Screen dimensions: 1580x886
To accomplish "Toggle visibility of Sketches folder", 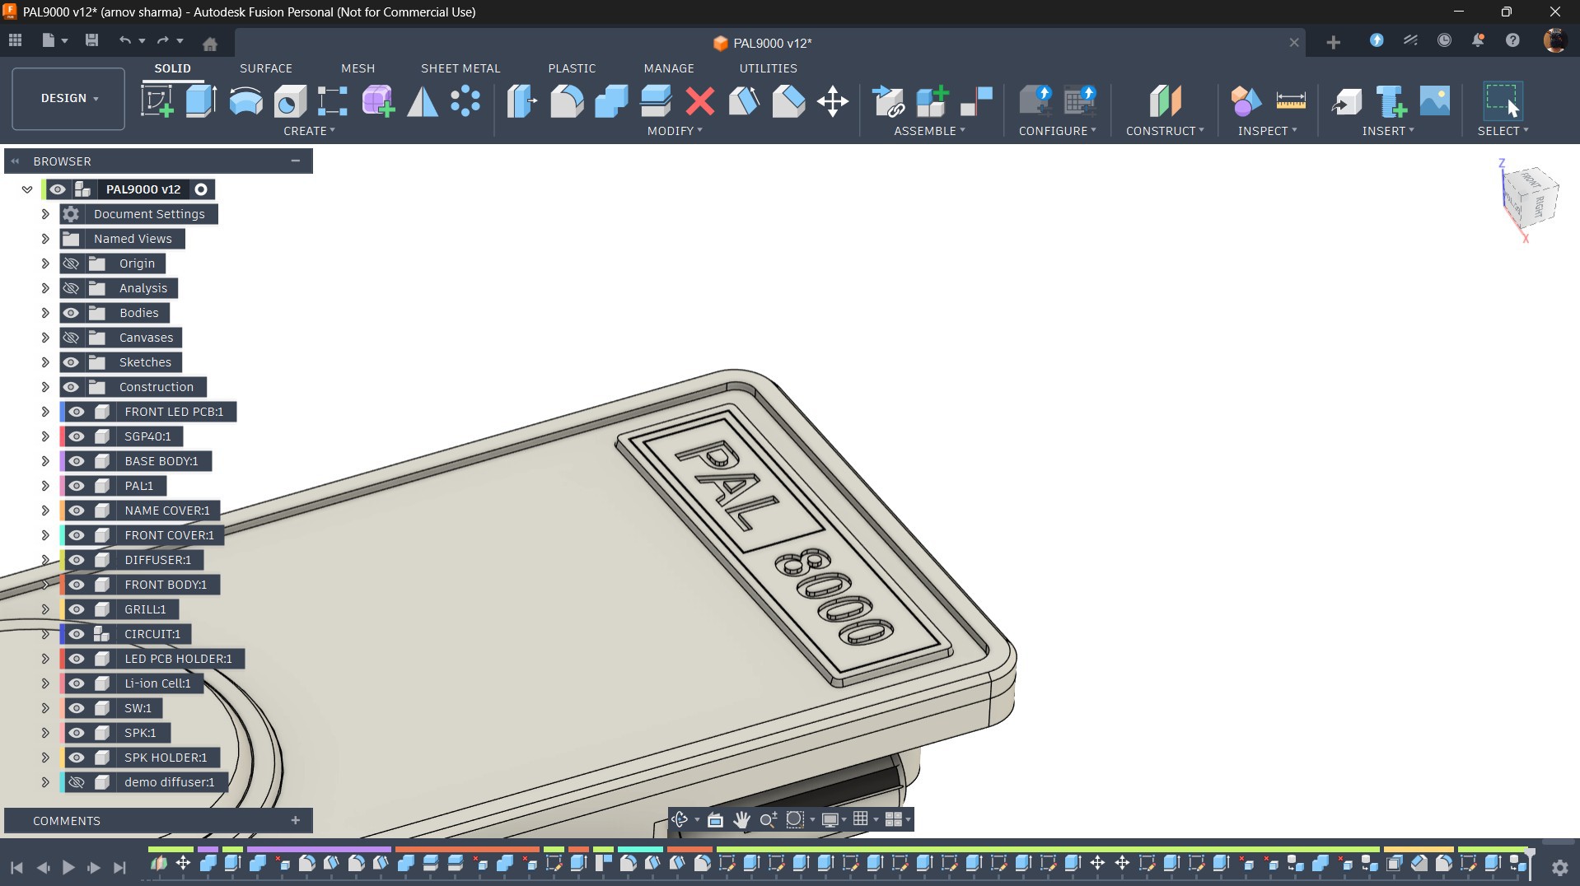I will pos(72,362).
